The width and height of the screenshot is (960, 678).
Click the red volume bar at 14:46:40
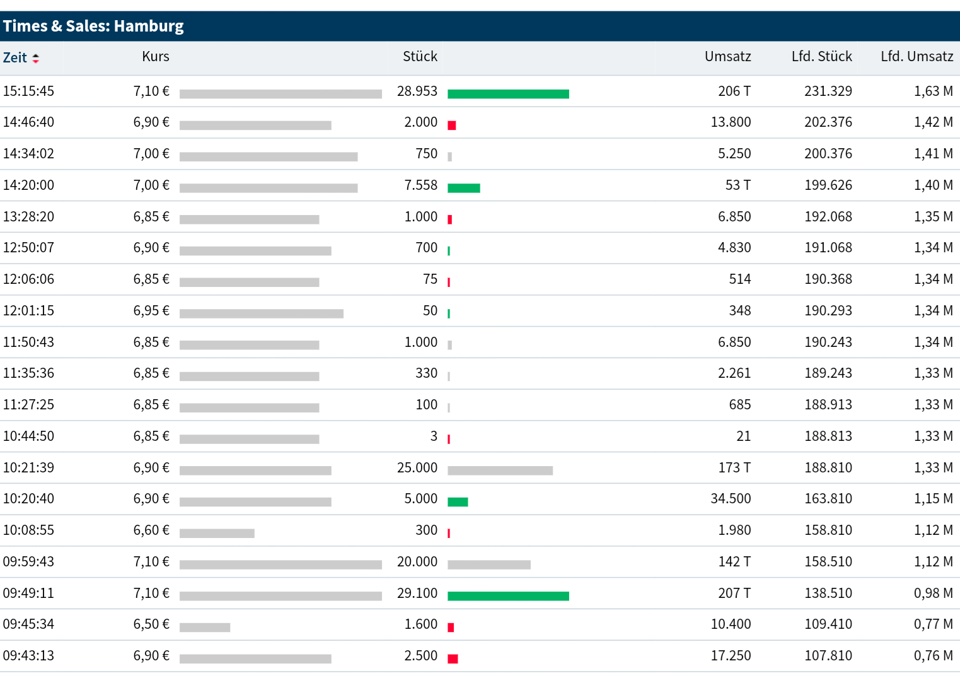click(x=451, y=125)
